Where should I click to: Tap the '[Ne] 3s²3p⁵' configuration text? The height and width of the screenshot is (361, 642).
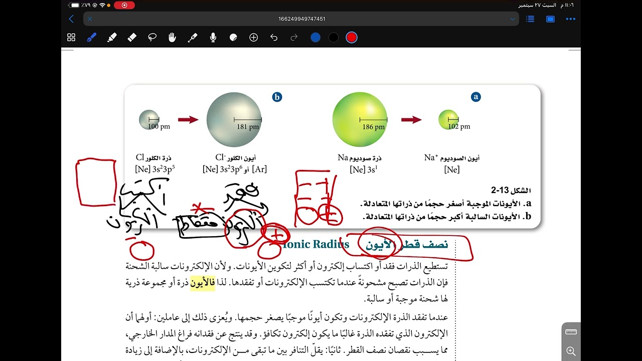coord(155,169)
